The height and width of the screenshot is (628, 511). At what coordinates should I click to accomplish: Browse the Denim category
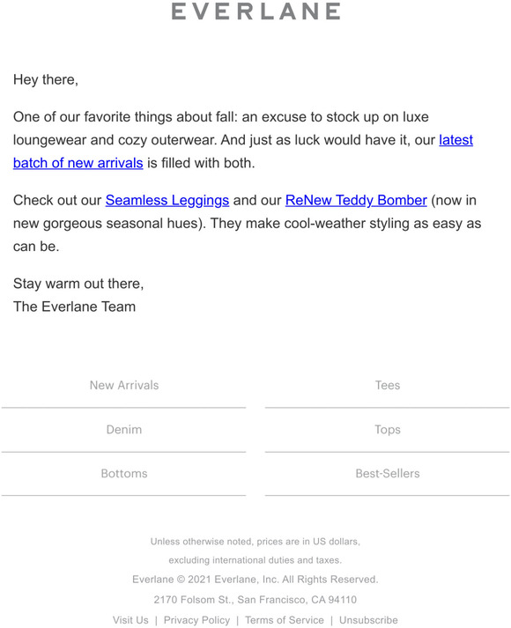pyautogui.click(x=124, y=430)
